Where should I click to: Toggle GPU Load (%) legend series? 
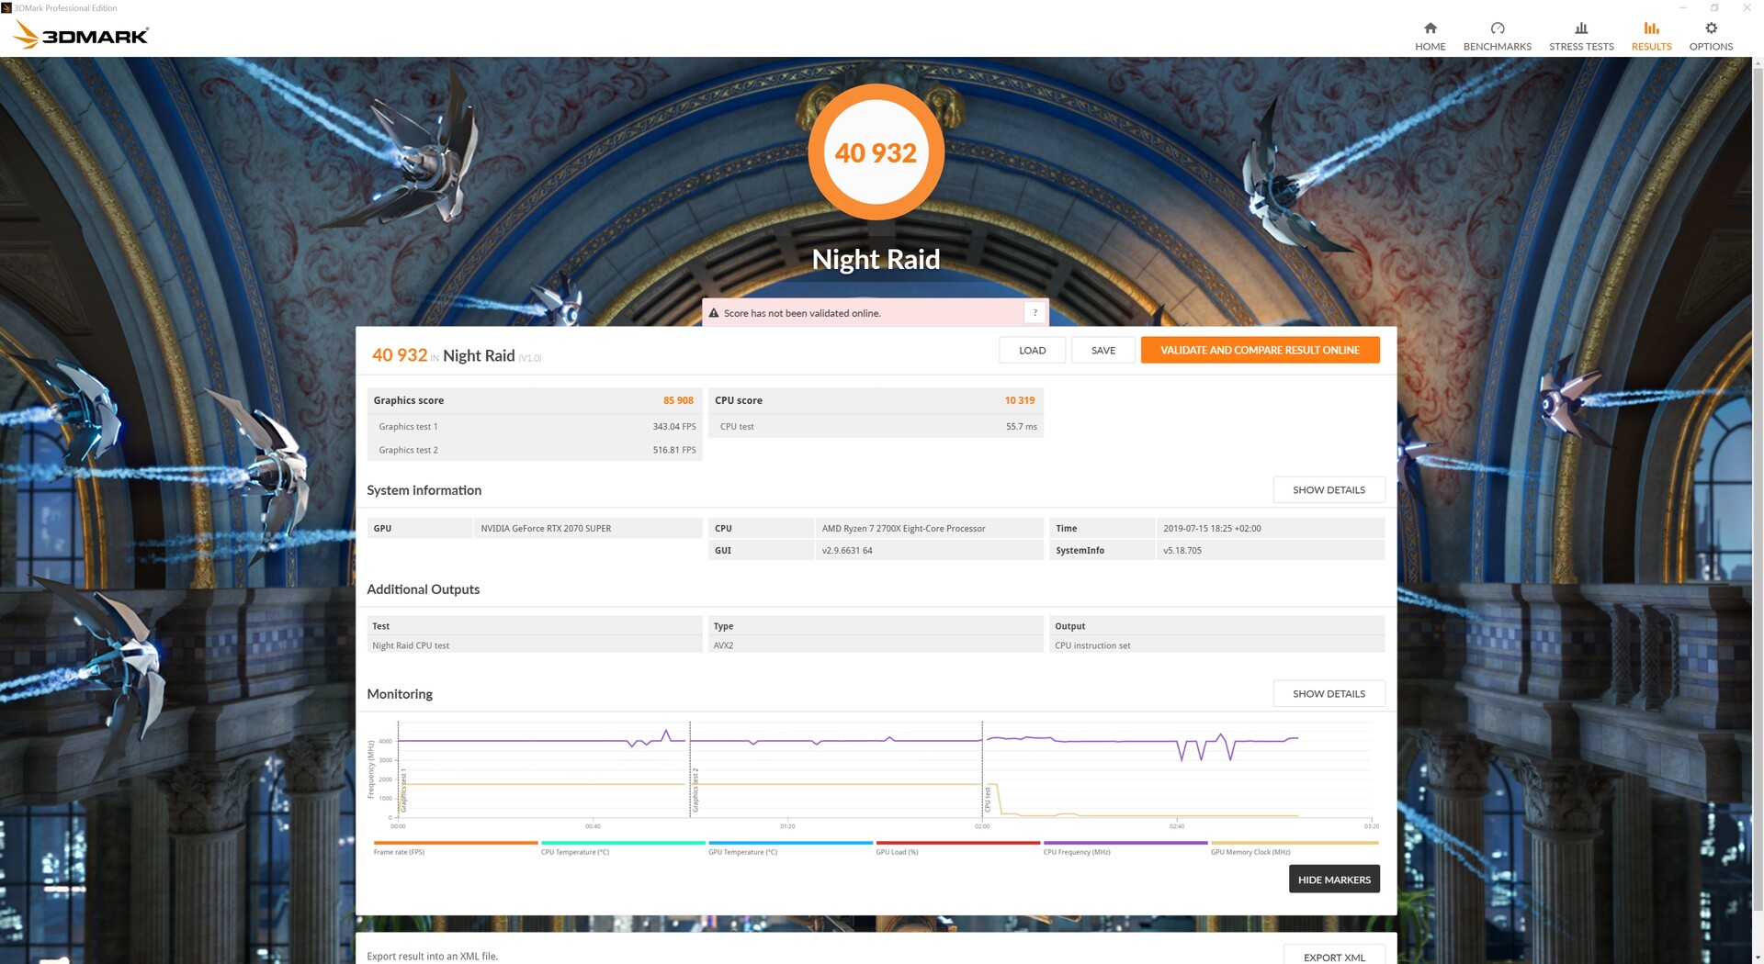[x=957, y=847]
